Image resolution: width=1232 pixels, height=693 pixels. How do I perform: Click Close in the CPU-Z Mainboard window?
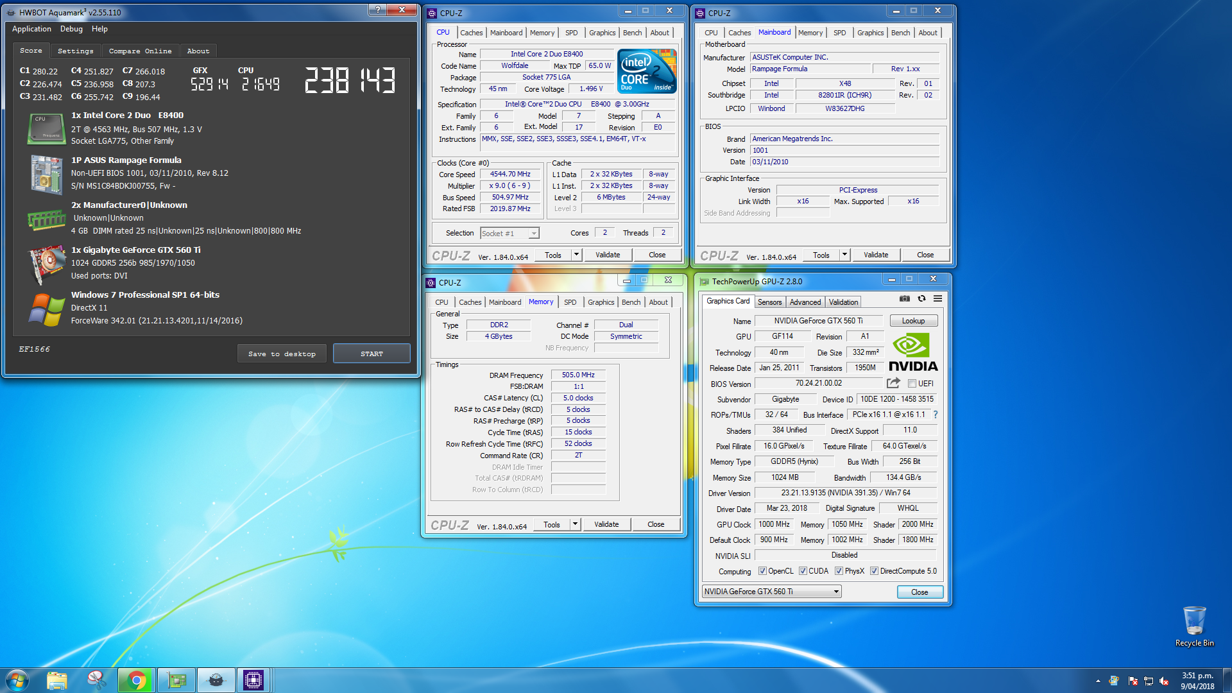[925, 255]
